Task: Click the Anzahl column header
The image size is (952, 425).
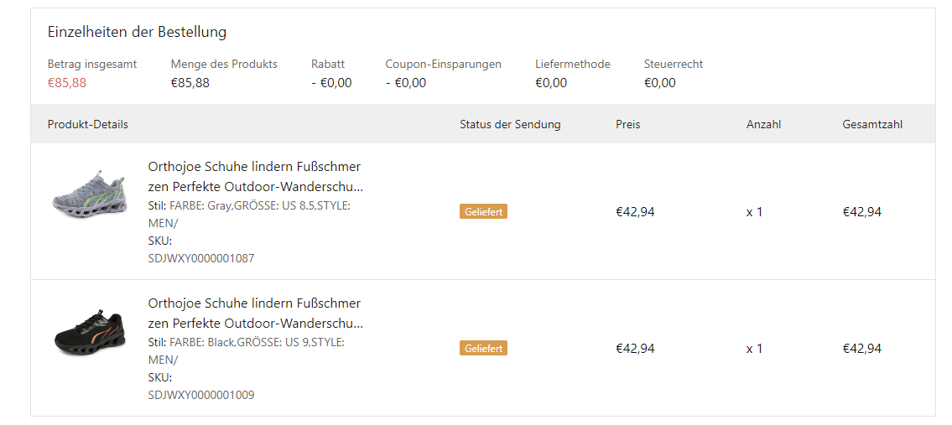Action: (x=763, y=124)
